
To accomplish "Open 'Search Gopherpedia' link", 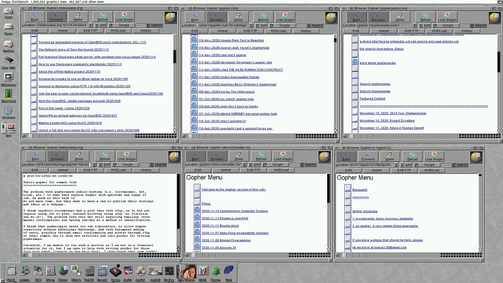I will tap(375, 91).
